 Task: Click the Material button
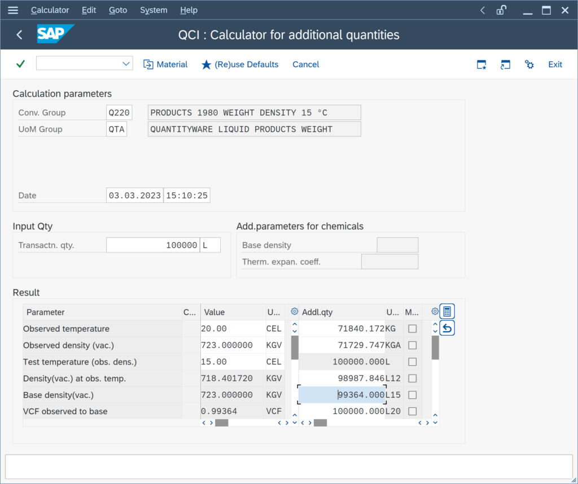coord(165,64)
